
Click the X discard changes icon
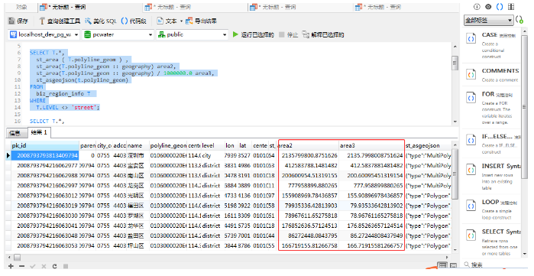pos(44,266)
